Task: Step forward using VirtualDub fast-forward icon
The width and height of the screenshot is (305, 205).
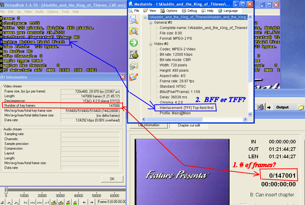Action: (39, 203)
